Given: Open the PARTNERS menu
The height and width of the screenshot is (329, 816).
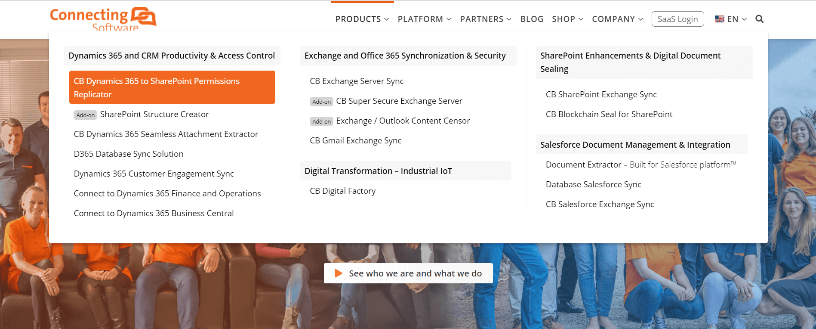Looking at the screenshot, I should coord(482,19).
